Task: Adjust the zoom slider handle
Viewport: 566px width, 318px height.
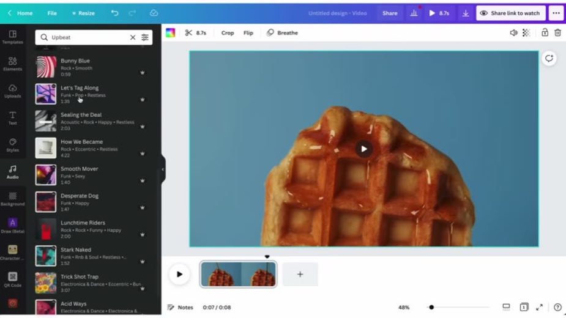Action: pos(431,308)
